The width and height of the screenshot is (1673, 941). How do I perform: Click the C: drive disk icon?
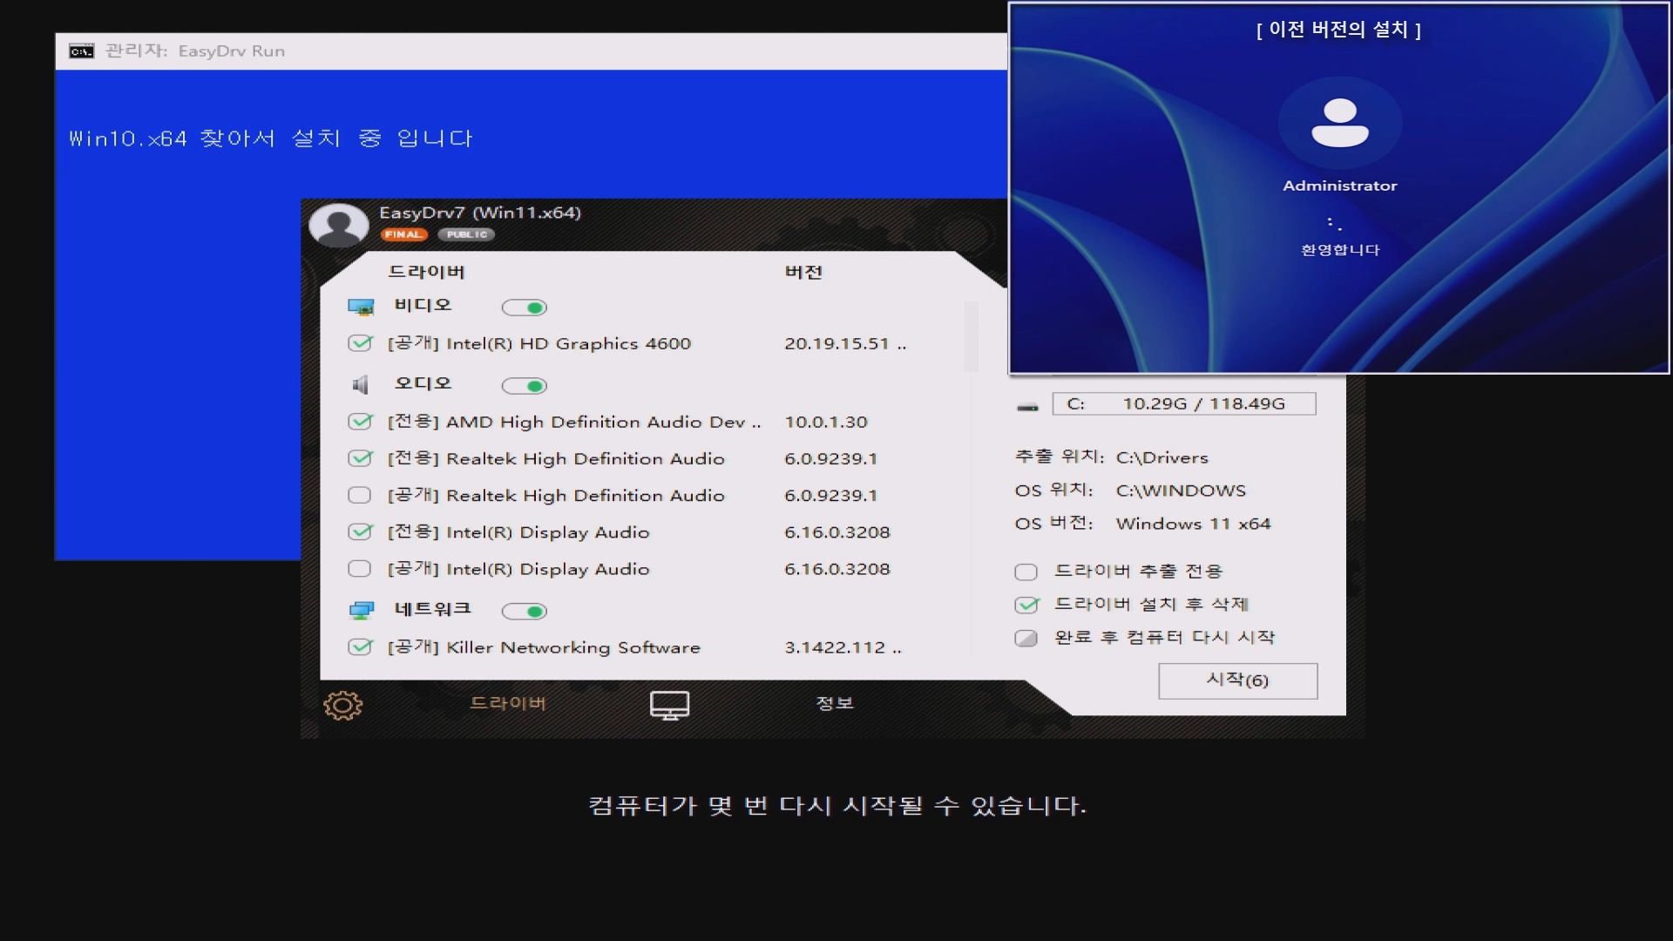pos(1027,406)
